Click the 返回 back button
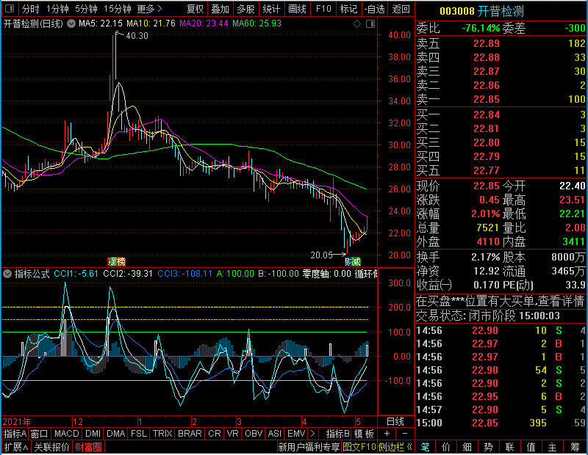The image size is (588, 455). click(401, 9)
